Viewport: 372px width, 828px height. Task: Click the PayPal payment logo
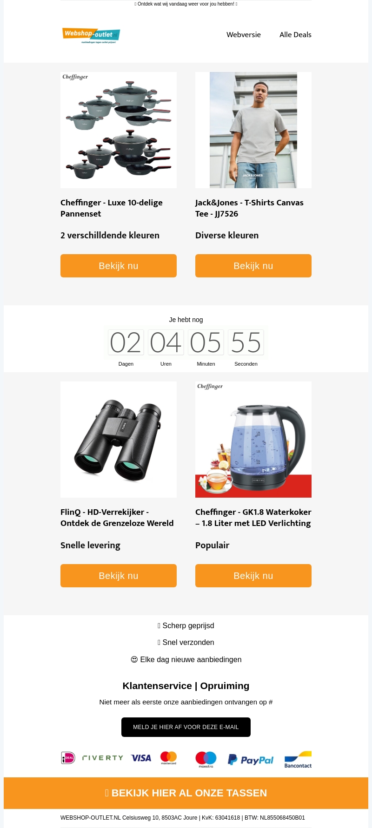coord(251,760)
